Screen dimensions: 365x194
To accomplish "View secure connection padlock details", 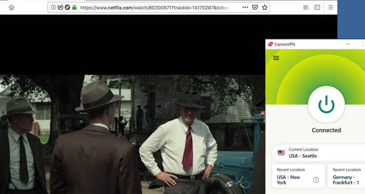I will [x=74, y=7].
